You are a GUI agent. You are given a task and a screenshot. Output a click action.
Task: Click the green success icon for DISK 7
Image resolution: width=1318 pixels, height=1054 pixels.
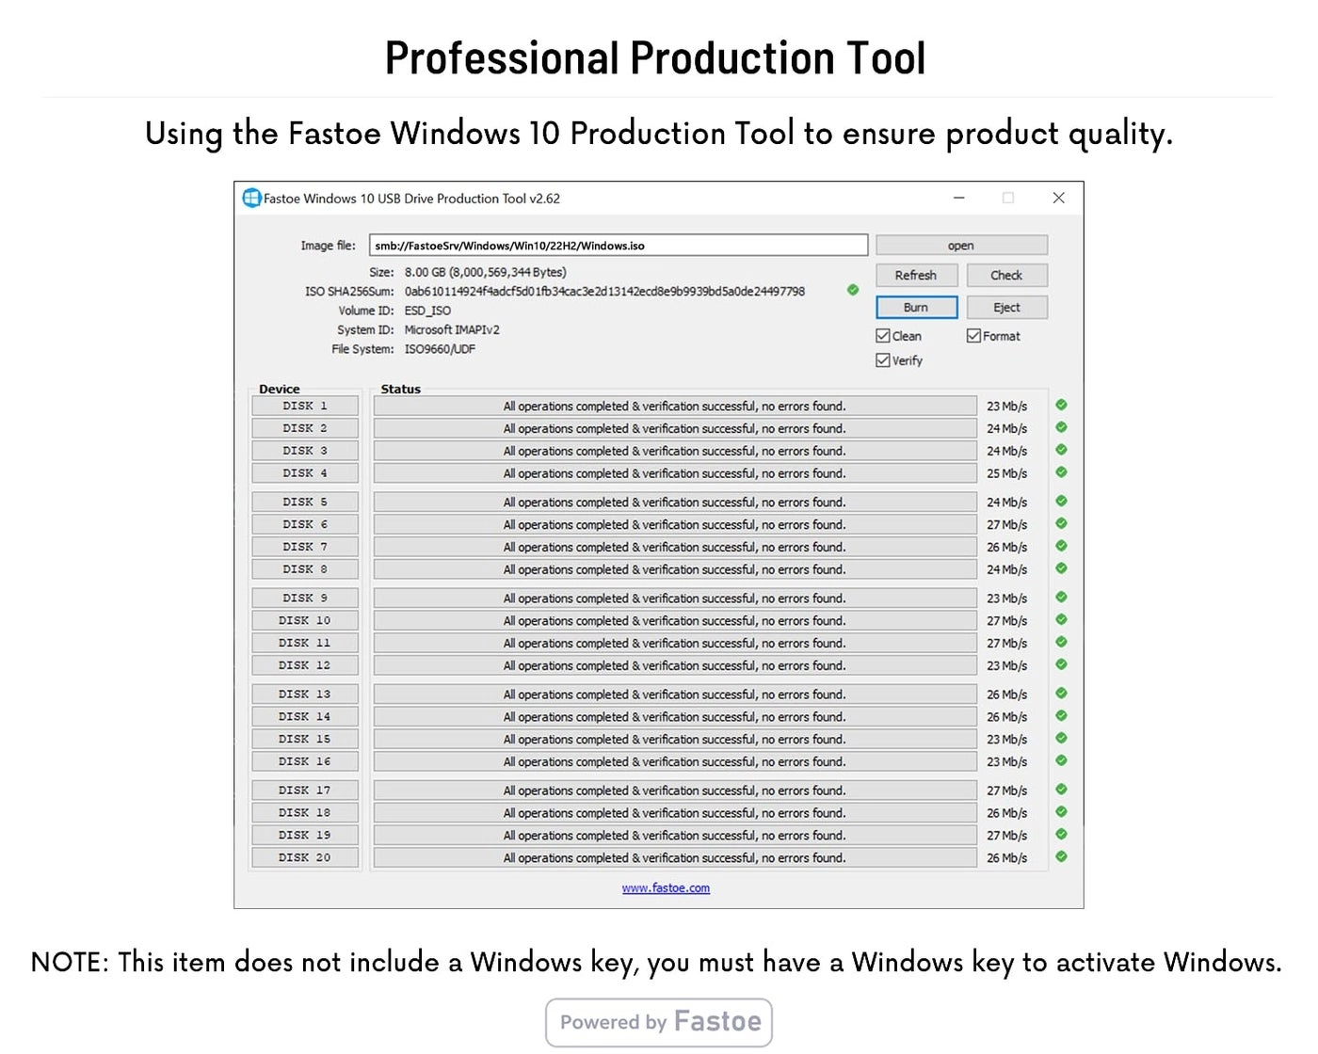1060,547
